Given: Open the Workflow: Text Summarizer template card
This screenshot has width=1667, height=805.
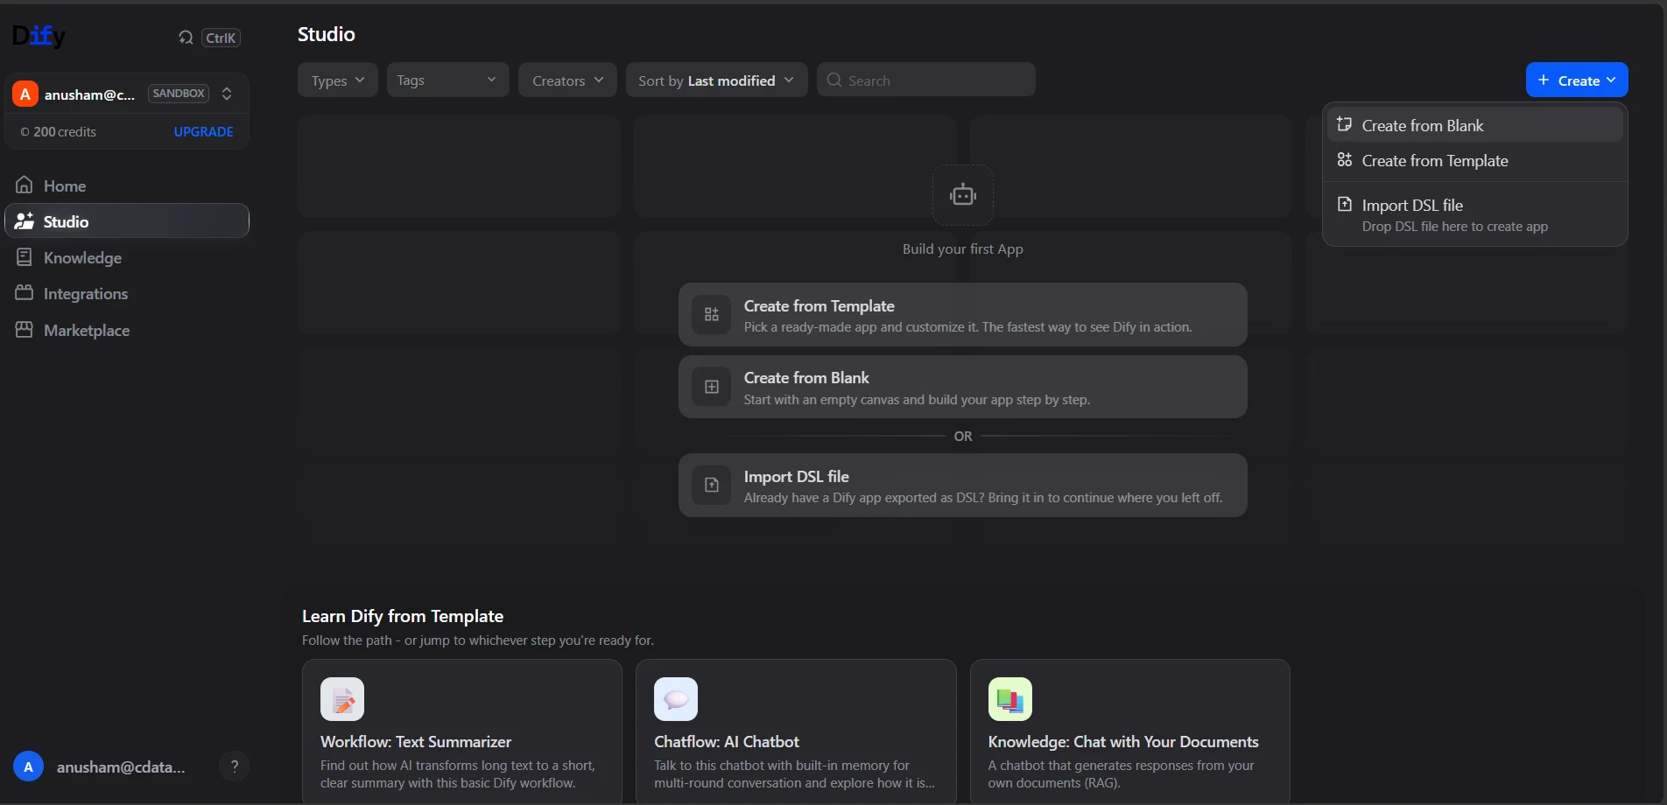Looking at the screenshot, I should tap(462, 731).
